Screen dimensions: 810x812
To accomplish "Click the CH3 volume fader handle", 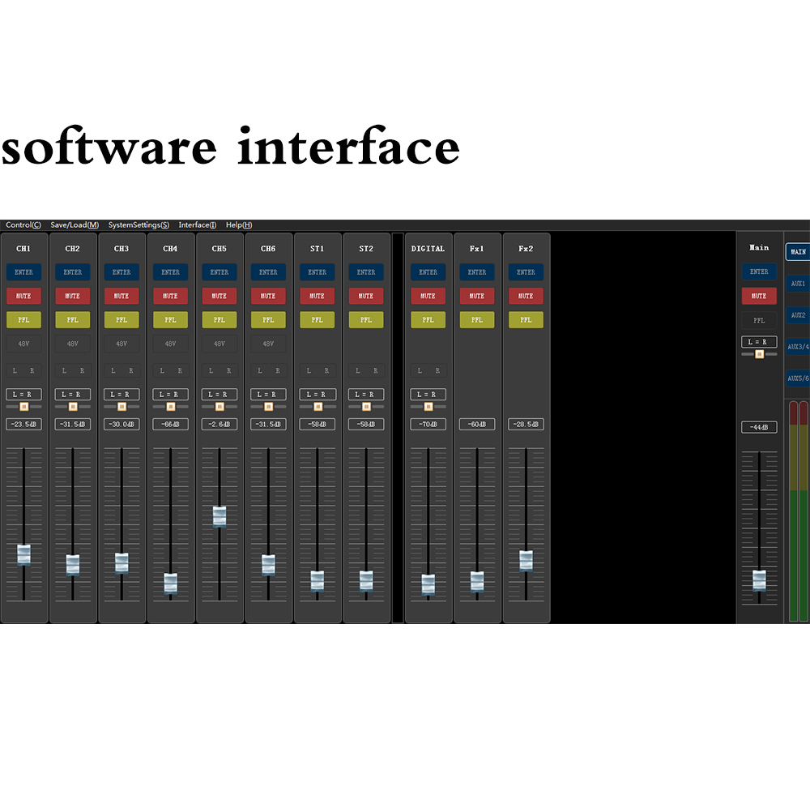I will click(x=122, y=563).
